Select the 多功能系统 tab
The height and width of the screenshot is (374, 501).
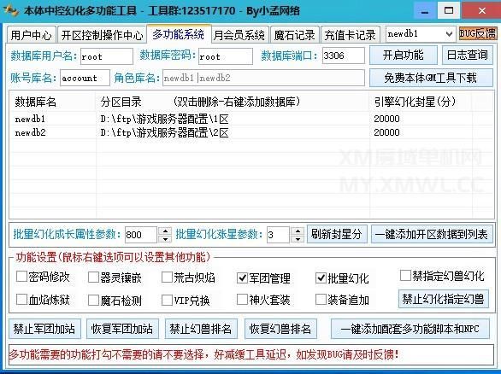click(x=179, y=34)
